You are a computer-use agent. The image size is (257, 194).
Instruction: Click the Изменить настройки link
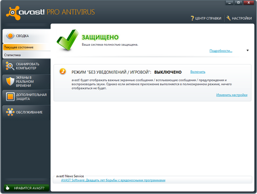[232, 95]
